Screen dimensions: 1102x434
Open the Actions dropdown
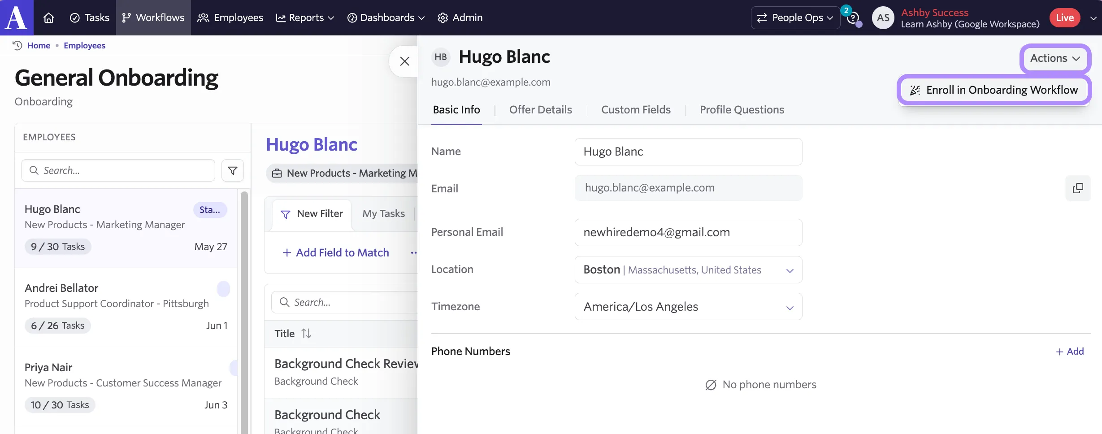(x=1055, y=58)
